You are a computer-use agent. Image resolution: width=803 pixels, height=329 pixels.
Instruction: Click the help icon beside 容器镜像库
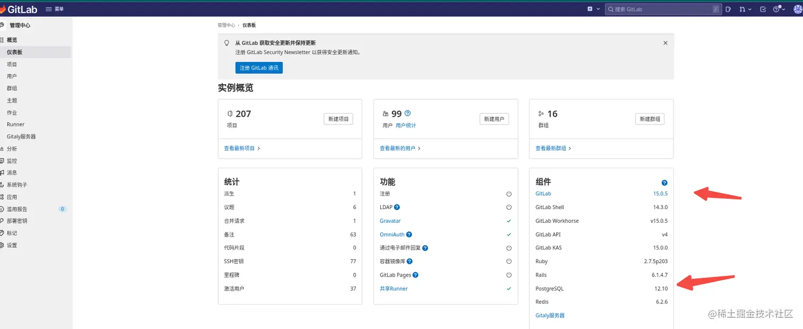pos(410,262)
